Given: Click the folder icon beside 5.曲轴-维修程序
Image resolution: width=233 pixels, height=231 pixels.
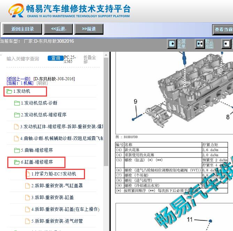Looking at the screenshot, I should tap(17, 150).
